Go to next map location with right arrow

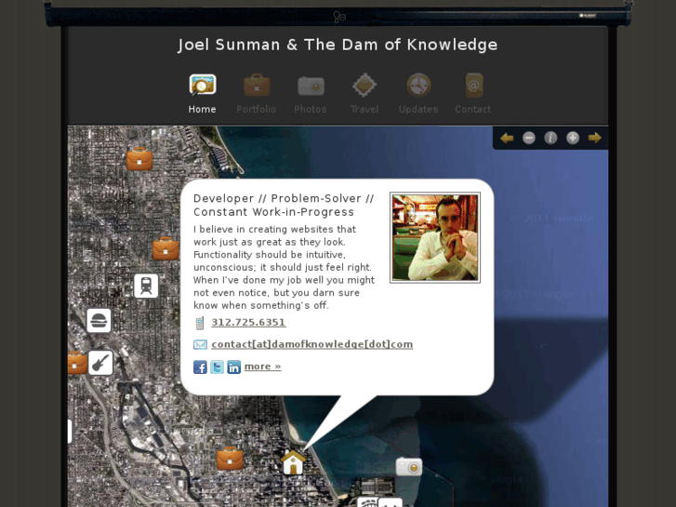pyautogui.click(x=594, y=138)
